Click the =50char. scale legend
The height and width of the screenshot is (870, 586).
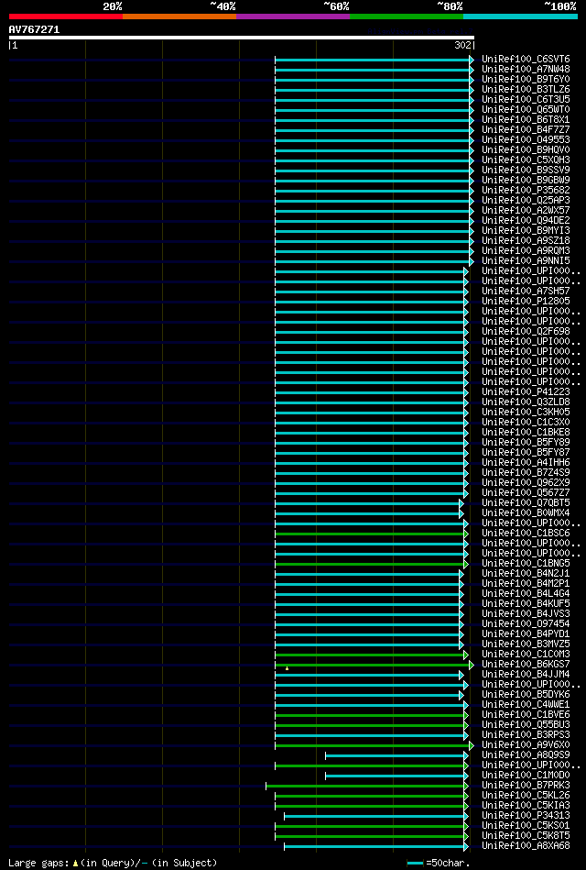tap(439, 864)
